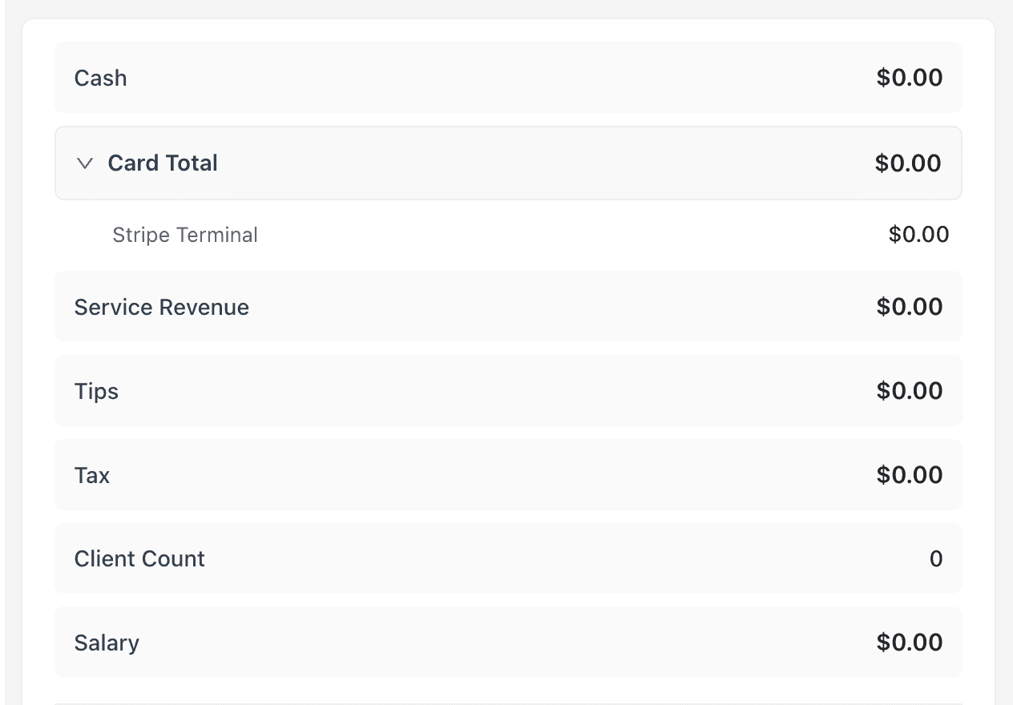Select the Tax row label
This screenshot has width=1013, height=705.
pyautogui.click(x=92, y=476)
